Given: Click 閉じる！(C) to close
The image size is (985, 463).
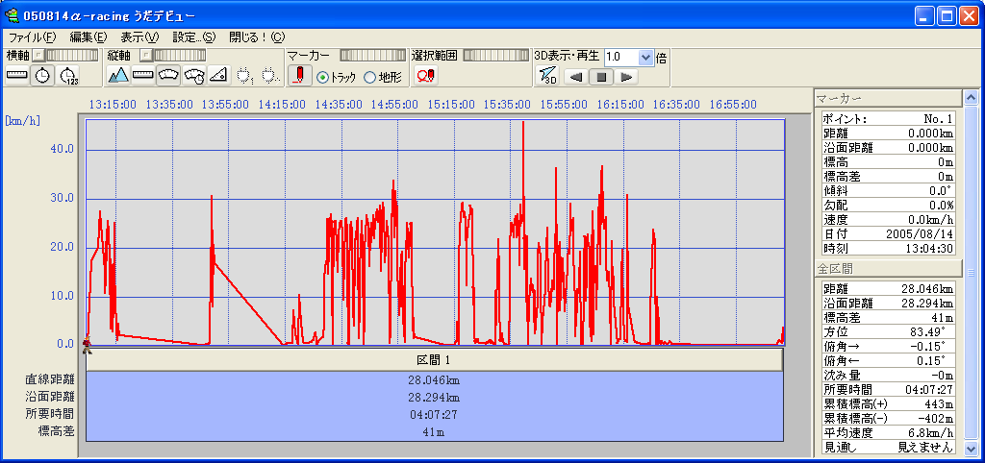Looking at the screenshot, I should pos(257,37).
